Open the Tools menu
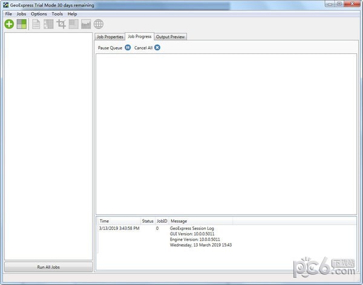Viewport: 363px width, 285px height. 57,14
